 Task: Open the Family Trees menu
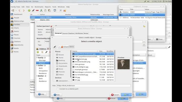click(x=15, y=7)
